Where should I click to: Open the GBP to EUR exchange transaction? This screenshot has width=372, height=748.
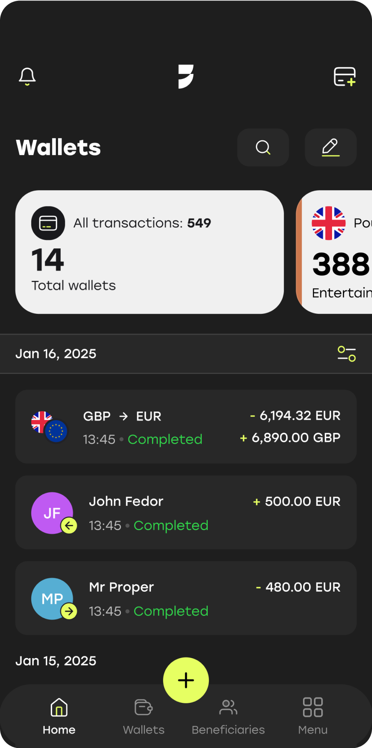(186, 427)
